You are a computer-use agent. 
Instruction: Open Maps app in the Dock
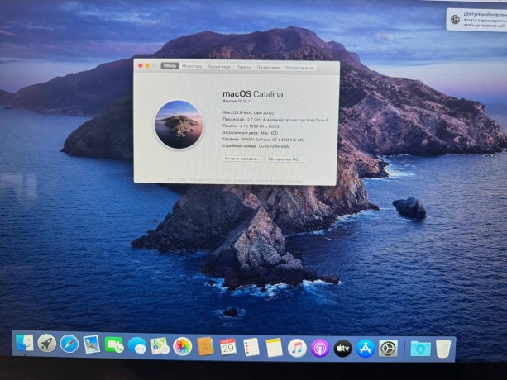(160, 346)
